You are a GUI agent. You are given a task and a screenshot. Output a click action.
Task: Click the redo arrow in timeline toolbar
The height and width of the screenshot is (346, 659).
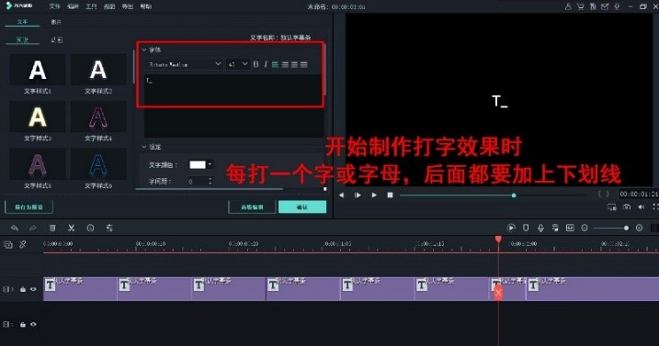tap(33, 228)
